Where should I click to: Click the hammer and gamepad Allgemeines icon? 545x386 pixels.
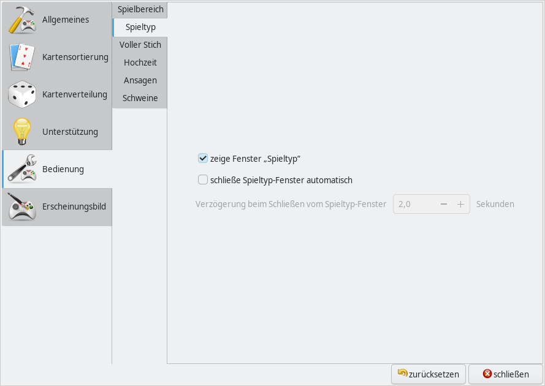[22, 20]
